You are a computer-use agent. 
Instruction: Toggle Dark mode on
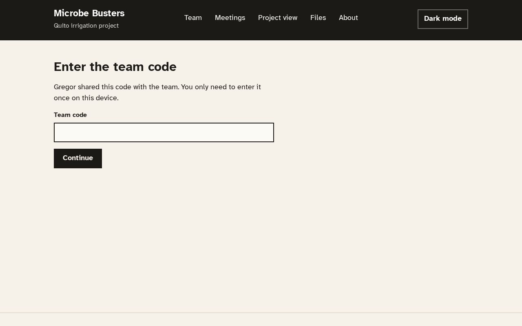[442, 19]
